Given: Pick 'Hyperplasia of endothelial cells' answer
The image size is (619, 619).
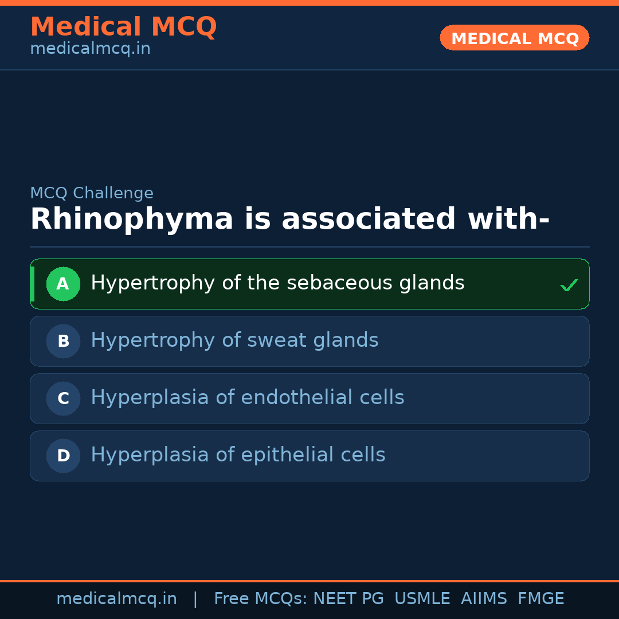Looking at the screenshot, I should [x=248, y=398].
